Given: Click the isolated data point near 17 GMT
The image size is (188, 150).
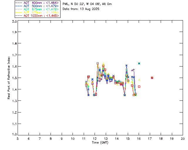Looking at the screenshot, I should [152, 78].
